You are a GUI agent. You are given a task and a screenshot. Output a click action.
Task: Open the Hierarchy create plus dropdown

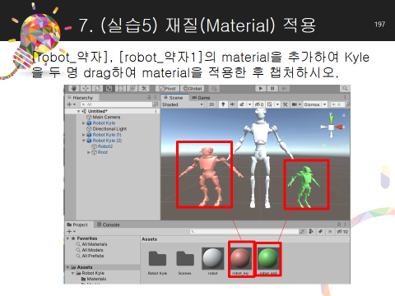point(72,104)
